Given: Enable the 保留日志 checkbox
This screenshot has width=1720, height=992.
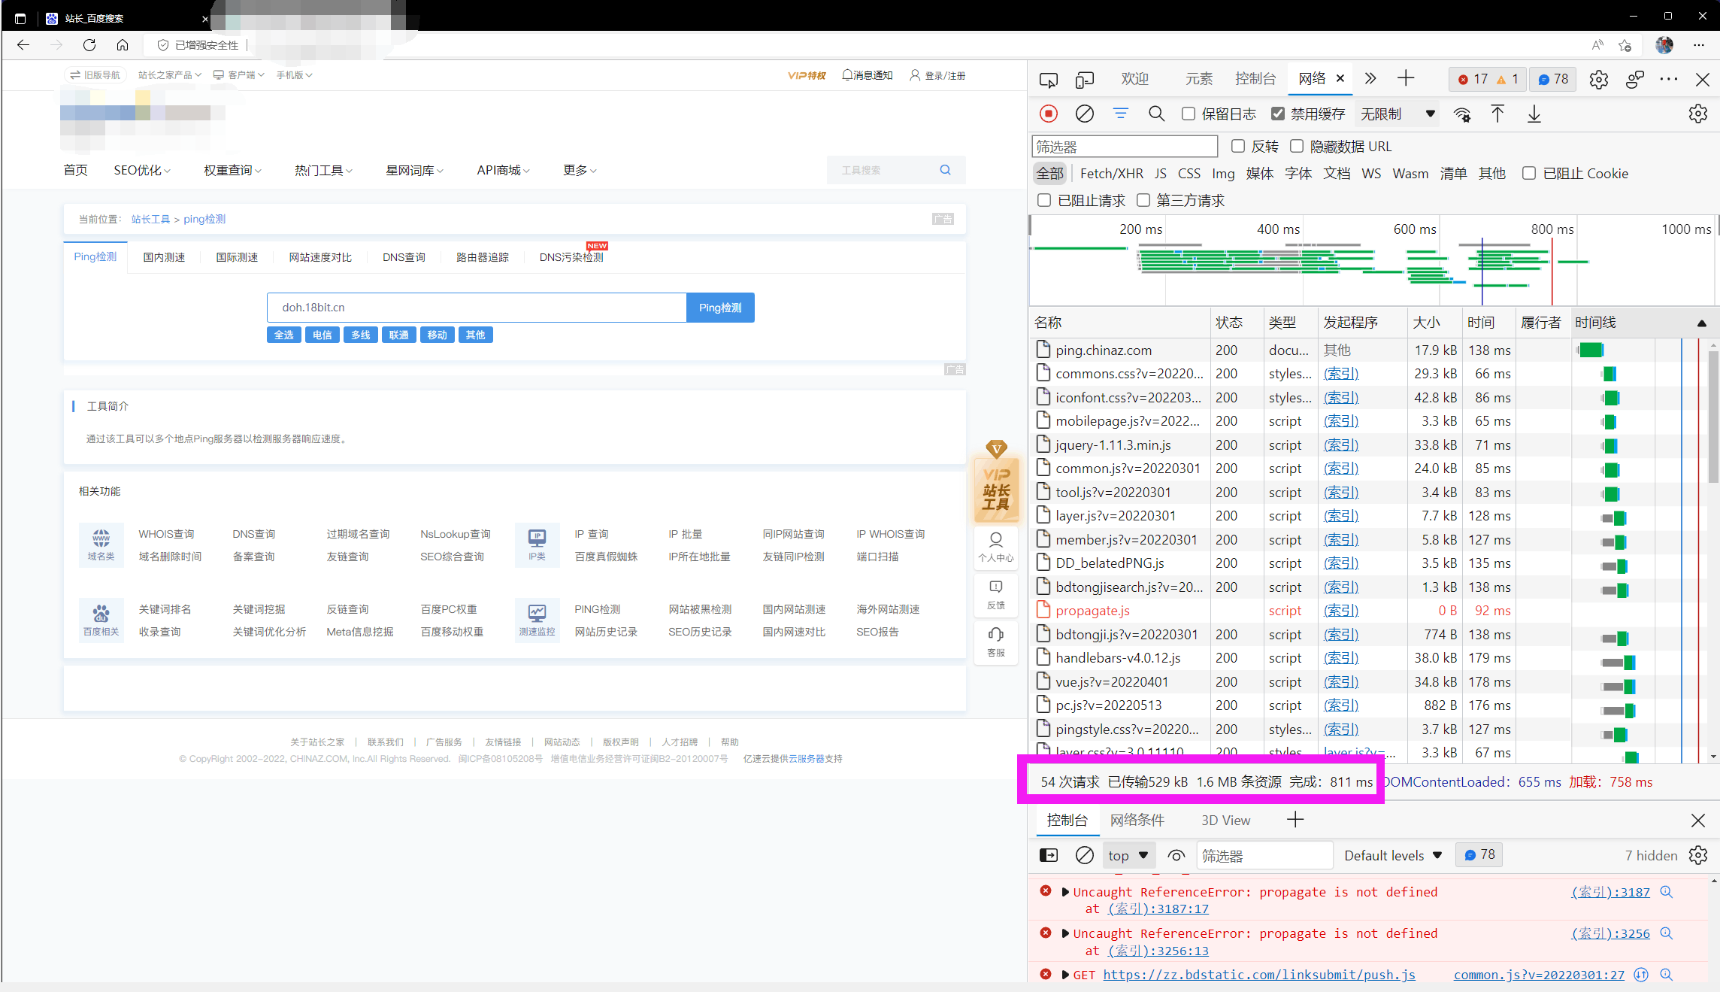Looking at the screenshot, I should (1189, 114).
